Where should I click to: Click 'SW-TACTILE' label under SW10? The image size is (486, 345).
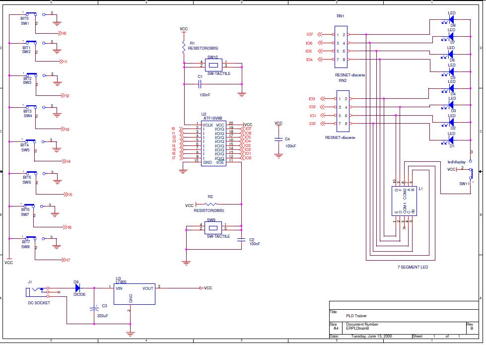click(x=219, y=73)
